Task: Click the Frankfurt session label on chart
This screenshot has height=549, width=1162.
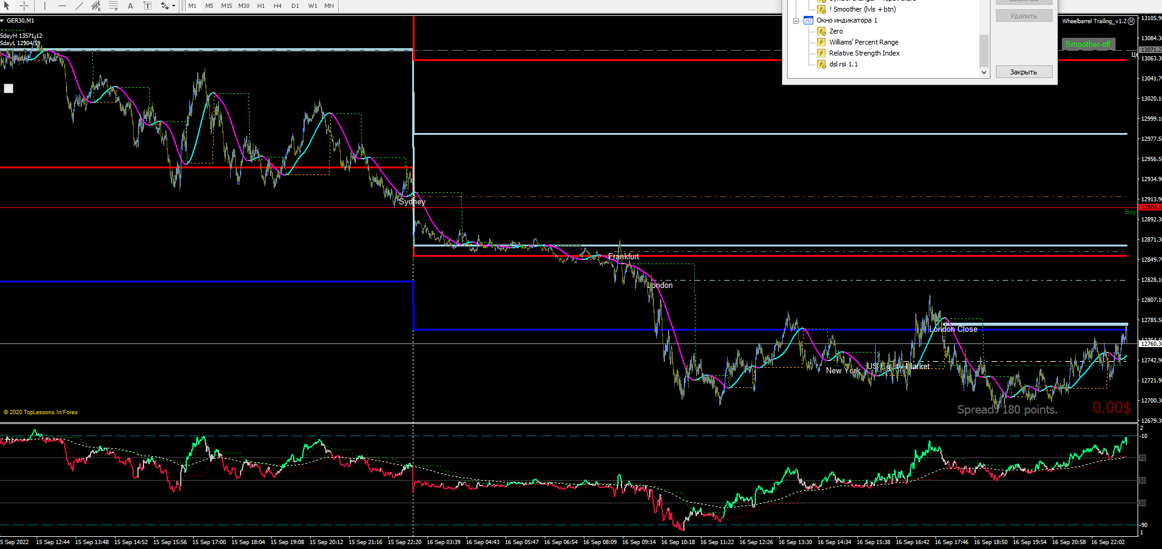Action: click(623, 257)
